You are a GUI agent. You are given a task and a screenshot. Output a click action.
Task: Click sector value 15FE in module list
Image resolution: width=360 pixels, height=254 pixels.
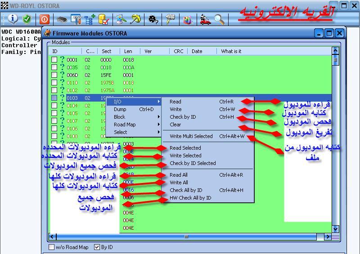(x=106, y=75)
